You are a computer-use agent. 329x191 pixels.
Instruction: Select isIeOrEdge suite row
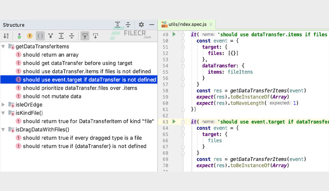coord(79,105)
